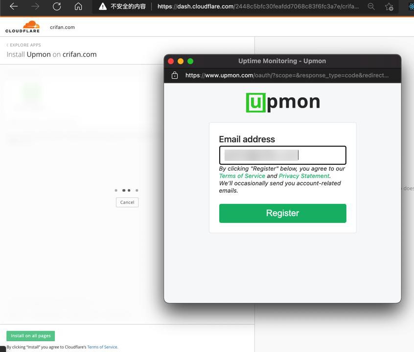Image resolution: width=414 pixels, height=352 pixels.
Task: Add page to favorites star icon
Action: [x=389, y=6]
